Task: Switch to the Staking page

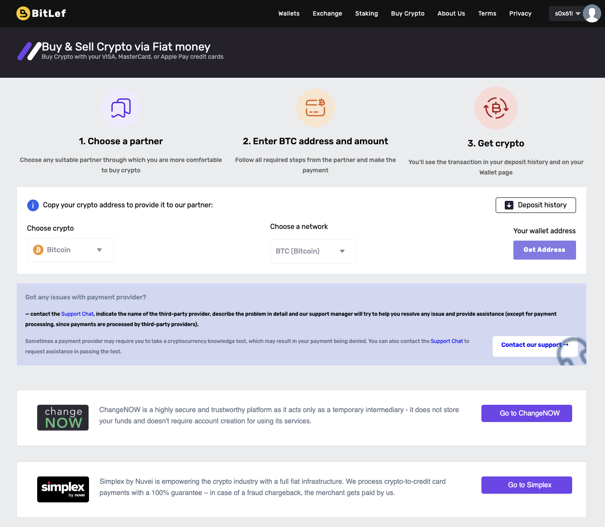Action: (x=366, y=13)
